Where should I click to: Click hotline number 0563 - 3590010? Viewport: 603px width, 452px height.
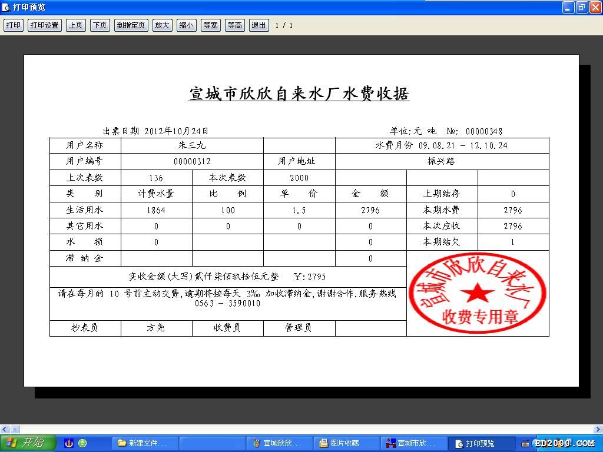coord(227,304)
